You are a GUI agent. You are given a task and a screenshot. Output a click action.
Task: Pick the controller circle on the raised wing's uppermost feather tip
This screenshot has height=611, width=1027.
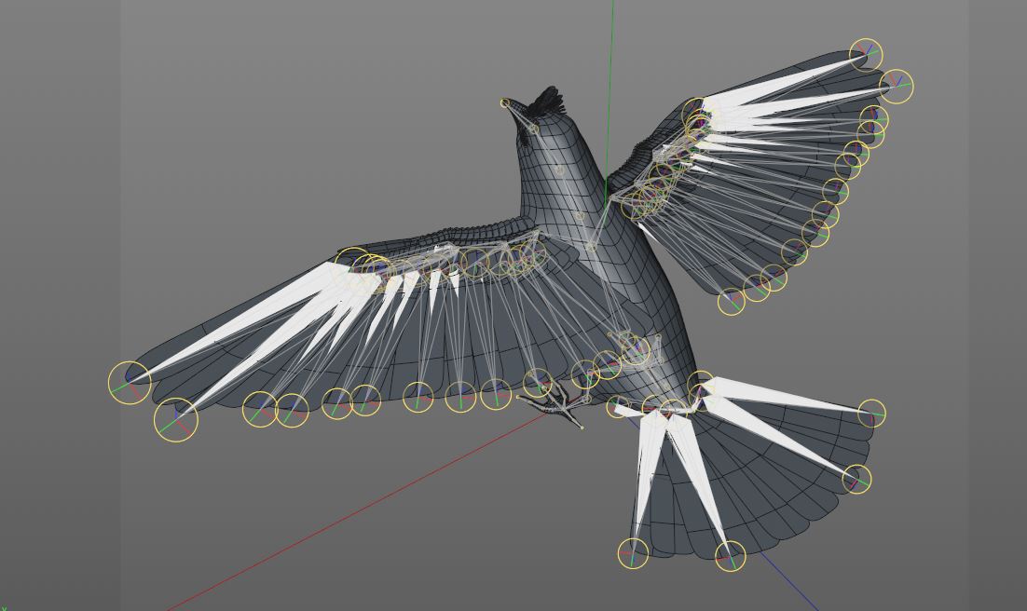866,55
